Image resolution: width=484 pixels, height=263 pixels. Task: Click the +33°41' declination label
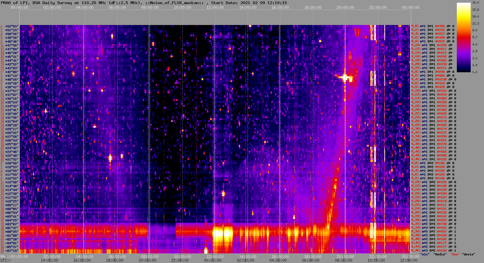click(12, 110)
